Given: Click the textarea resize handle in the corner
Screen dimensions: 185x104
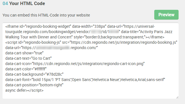Looking at the screenshot, I should (177, 97).
